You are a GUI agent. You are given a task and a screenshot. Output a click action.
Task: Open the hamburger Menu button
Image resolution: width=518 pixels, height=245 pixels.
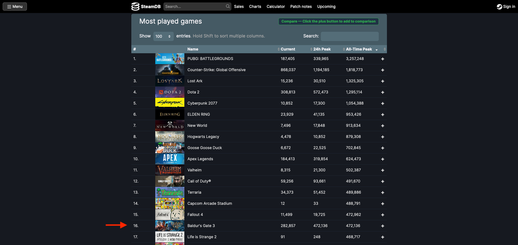tap(15, 6)
